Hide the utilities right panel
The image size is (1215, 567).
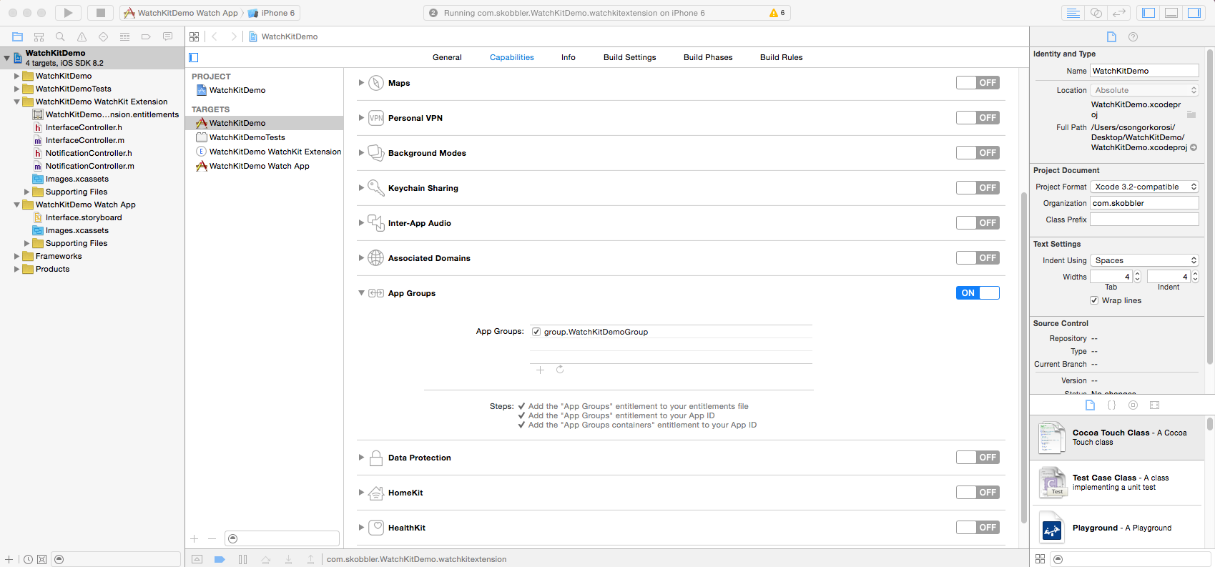pos(1194,13)
